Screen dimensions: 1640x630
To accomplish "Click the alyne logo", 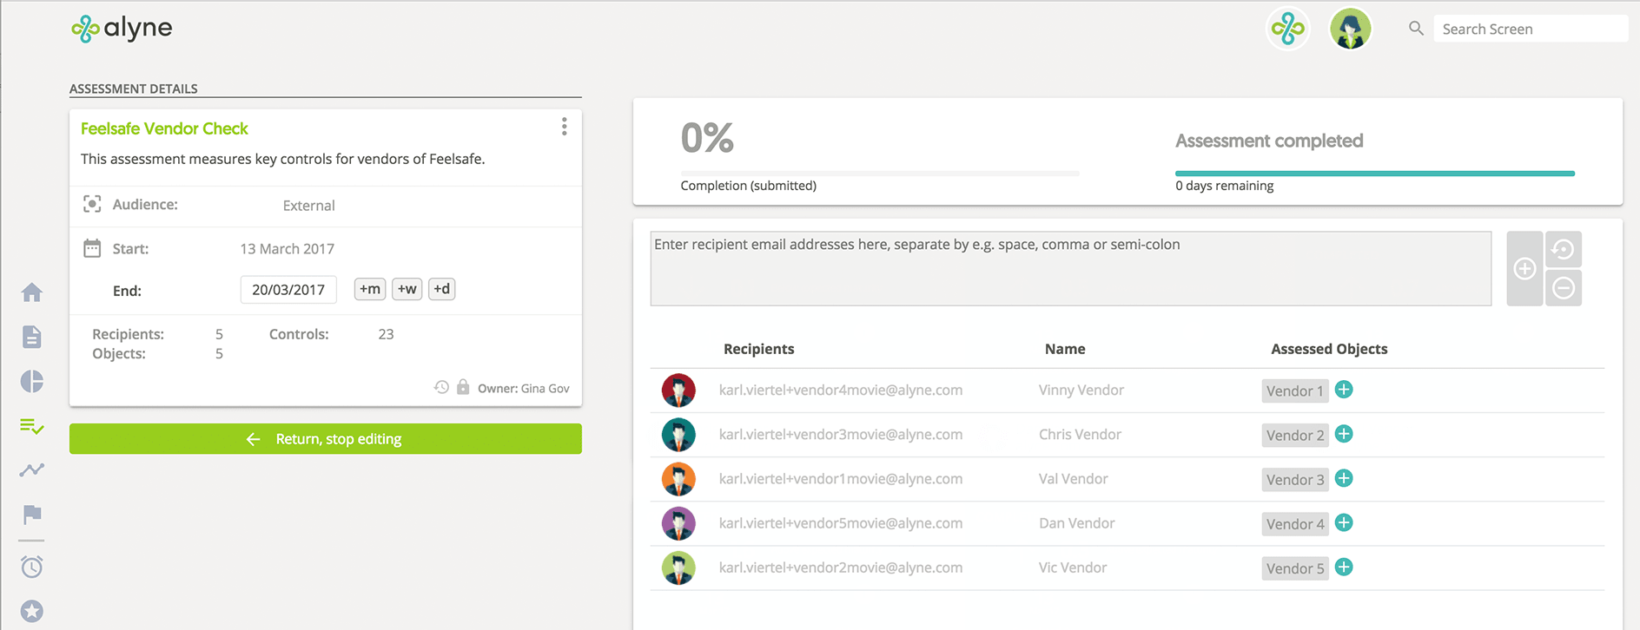I will (x=122, y=29).
